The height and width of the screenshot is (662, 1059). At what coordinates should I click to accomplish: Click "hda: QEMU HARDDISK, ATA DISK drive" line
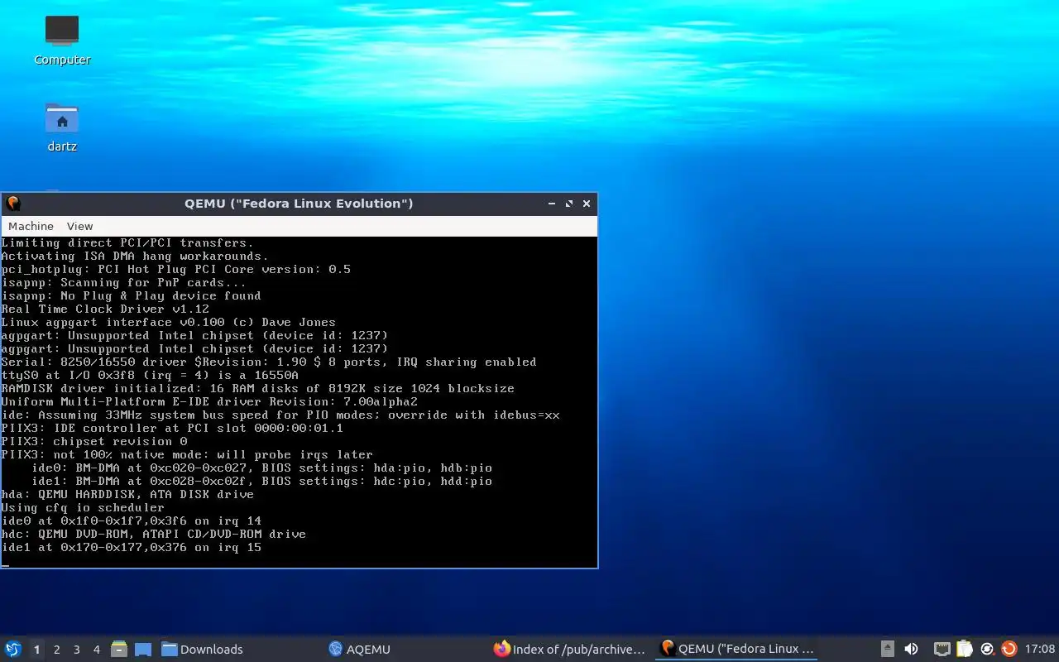point(127,495)
